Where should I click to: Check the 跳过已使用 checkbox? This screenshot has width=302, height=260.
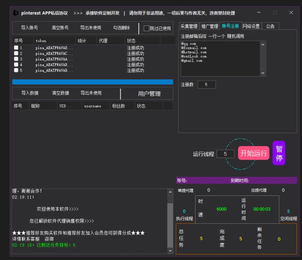[x=146, y=28]
